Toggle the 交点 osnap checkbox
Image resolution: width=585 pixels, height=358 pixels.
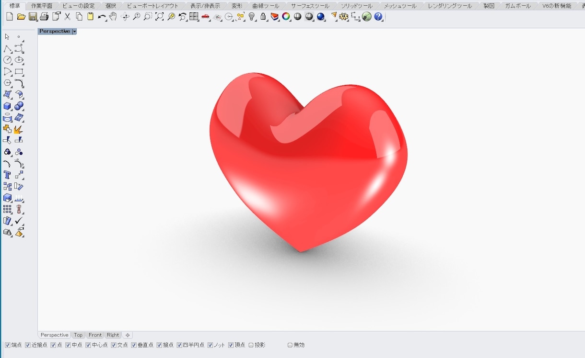click(x=114, y=345)
